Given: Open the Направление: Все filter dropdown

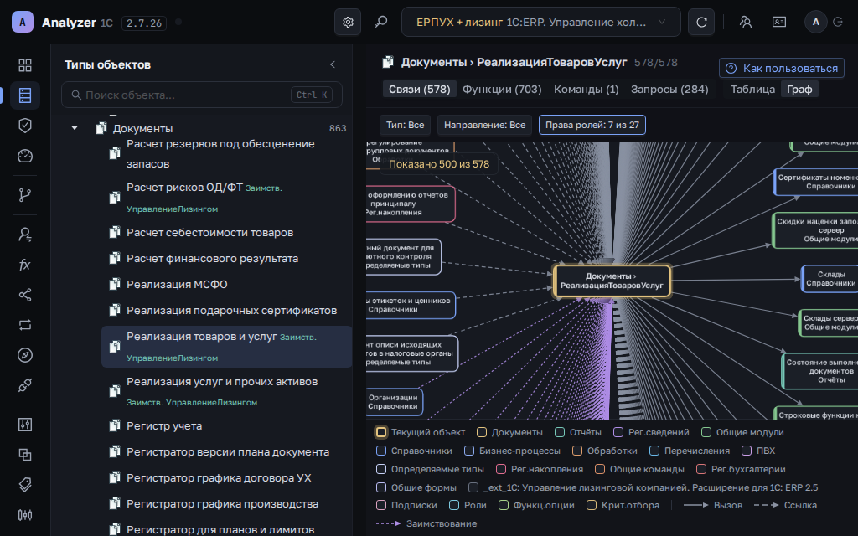Looking at the screenshot, I should coord(485,125).
